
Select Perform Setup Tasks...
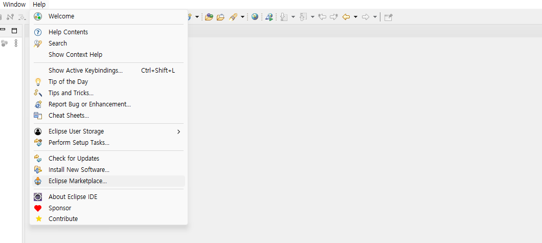(108, 142)
